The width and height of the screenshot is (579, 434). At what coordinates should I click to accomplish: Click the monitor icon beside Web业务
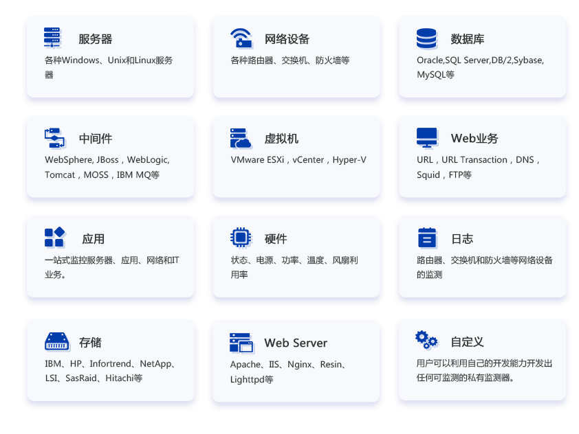427,138
